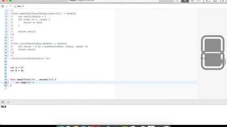Click comment 'for index in 1...power {'
Viewport: 227px width, 127px height.
tap(34, 20)
